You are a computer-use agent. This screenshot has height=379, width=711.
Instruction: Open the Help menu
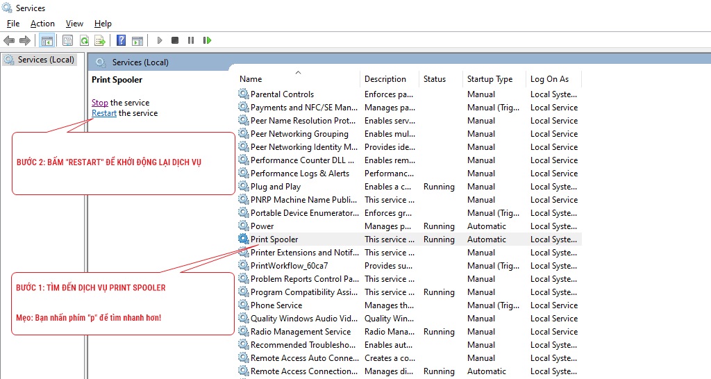pos(103,24)
